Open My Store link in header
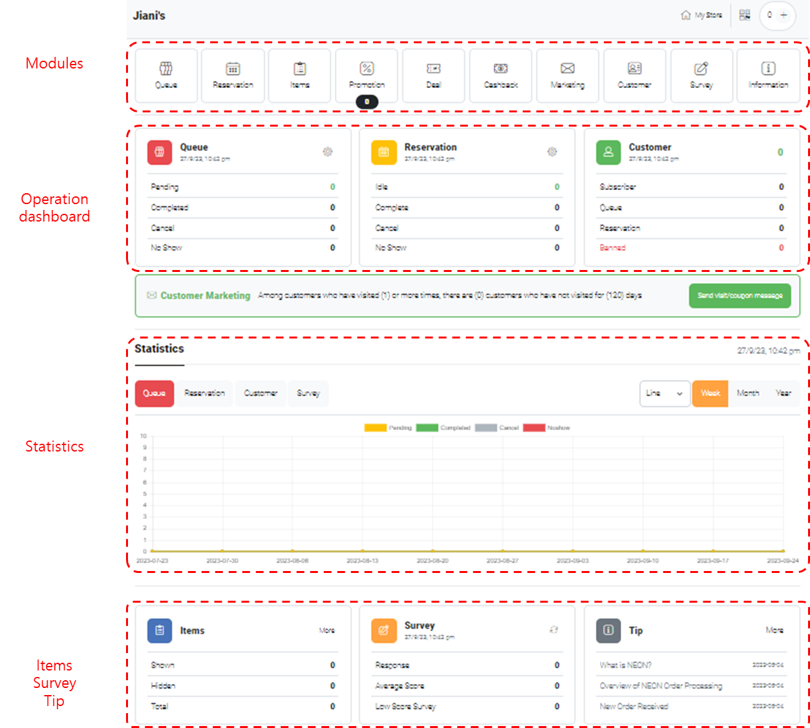 coord(701,15)
